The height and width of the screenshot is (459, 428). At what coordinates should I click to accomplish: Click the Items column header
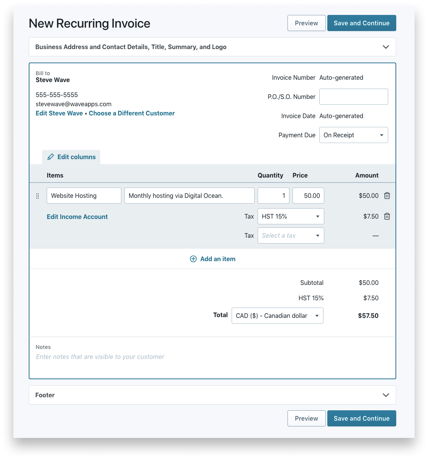tap(55, 175)
